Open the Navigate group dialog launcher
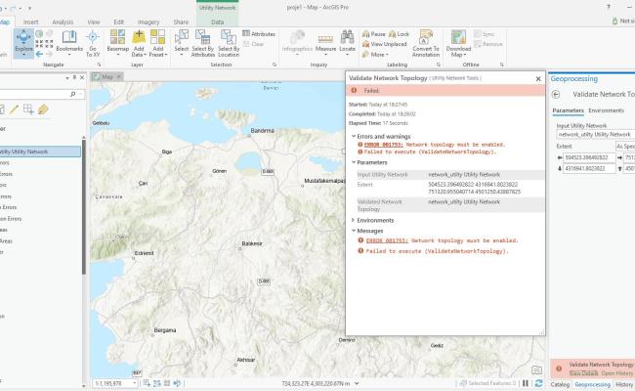This screenshot has height=391, width=635. pyautogui.click(x=99, y=65)
